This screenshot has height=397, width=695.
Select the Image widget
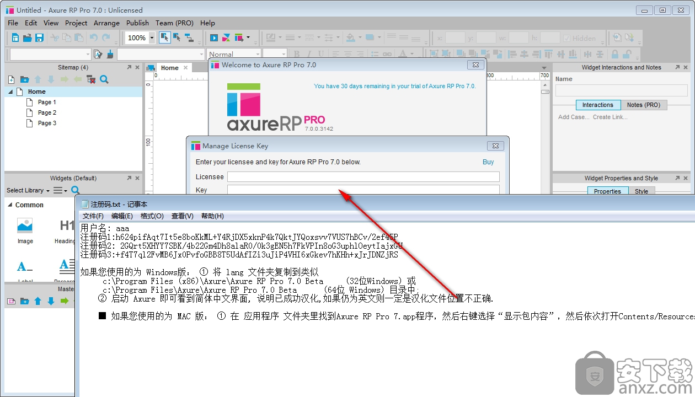point(25,231)
